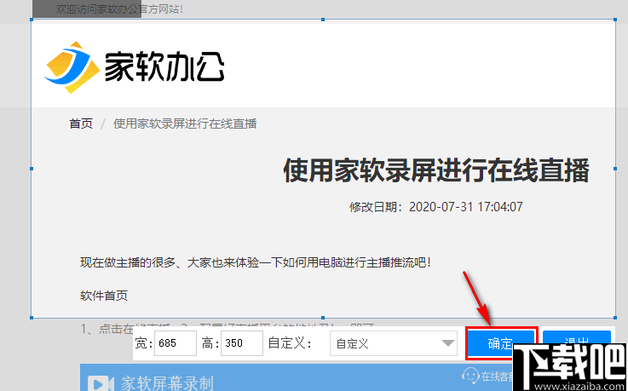Click the 退出 exit button

[x=576, y=342]
